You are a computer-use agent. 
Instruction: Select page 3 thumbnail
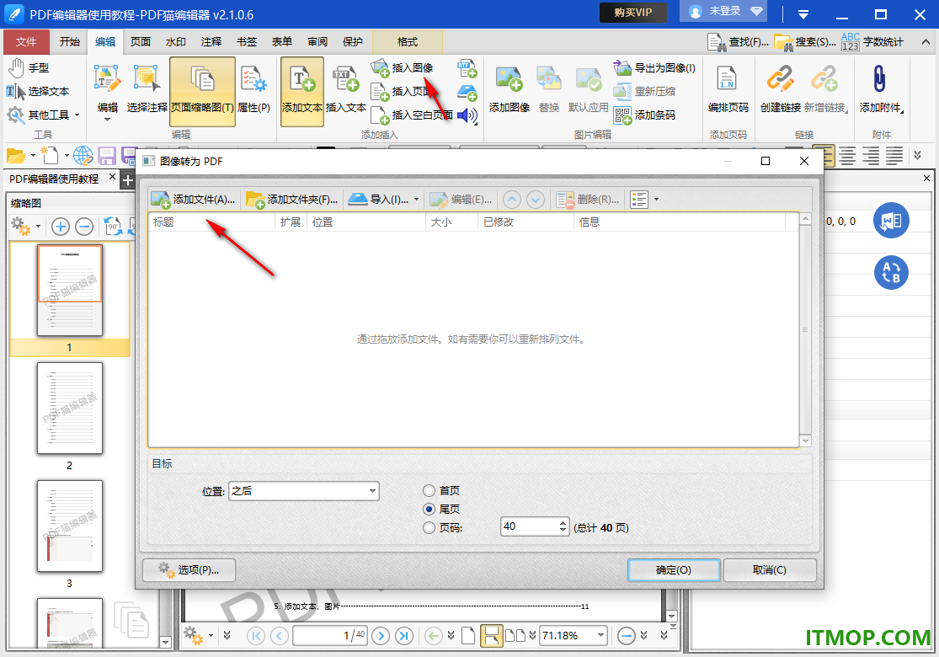coord(69,526)
